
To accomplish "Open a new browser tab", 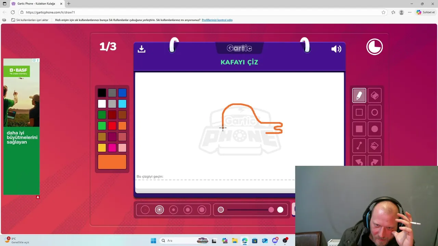I will click(x=69, y=4).
